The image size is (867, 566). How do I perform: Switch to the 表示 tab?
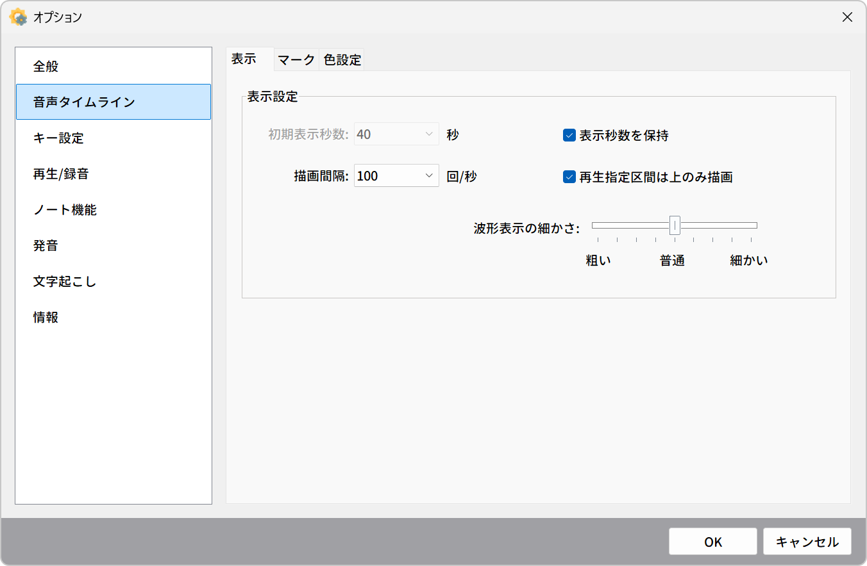click(x=250, y=59)
